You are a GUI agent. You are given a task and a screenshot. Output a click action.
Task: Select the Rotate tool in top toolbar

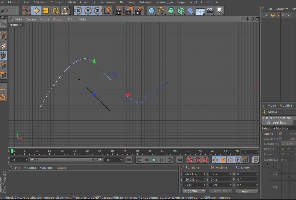click(56, 11)
